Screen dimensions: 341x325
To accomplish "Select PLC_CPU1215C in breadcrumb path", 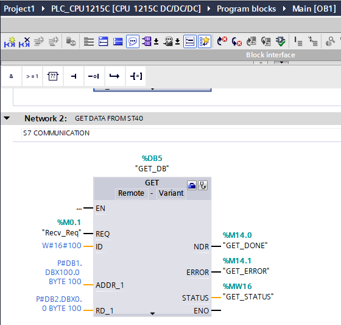I will click(x=126, y=9).
